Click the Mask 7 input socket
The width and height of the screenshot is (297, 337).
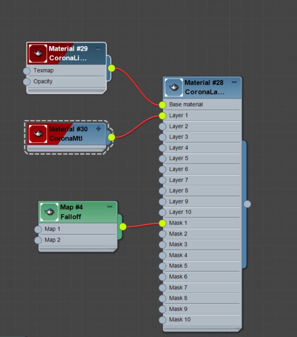163,288
